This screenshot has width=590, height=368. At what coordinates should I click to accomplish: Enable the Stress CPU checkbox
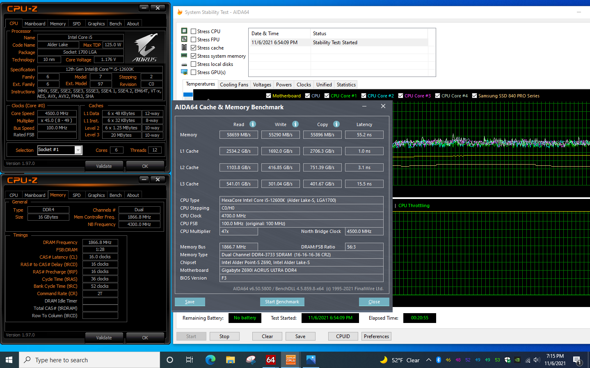(x=193, y=31)
